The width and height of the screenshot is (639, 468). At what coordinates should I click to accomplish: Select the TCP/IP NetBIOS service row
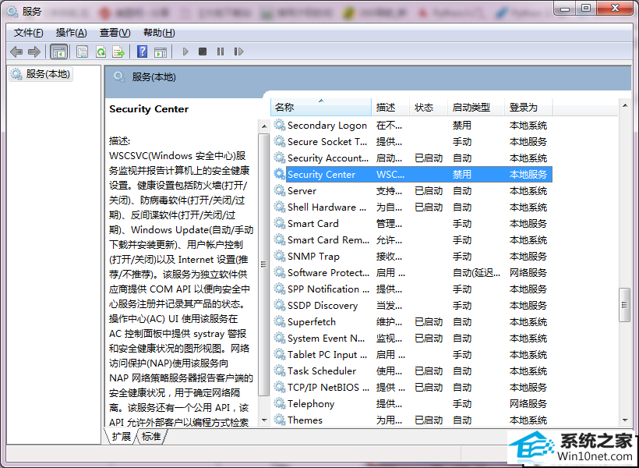click(412, 387)
